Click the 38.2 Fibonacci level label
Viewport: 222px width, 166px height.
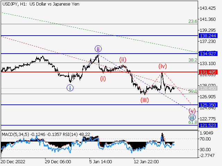[x=193, y=60]
